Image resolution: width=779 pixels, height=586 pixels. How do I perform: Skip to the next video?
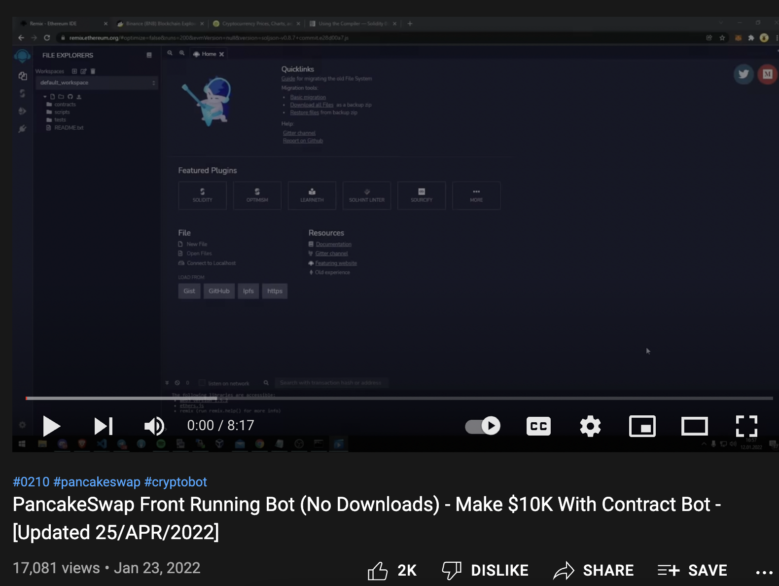[104, 426]
